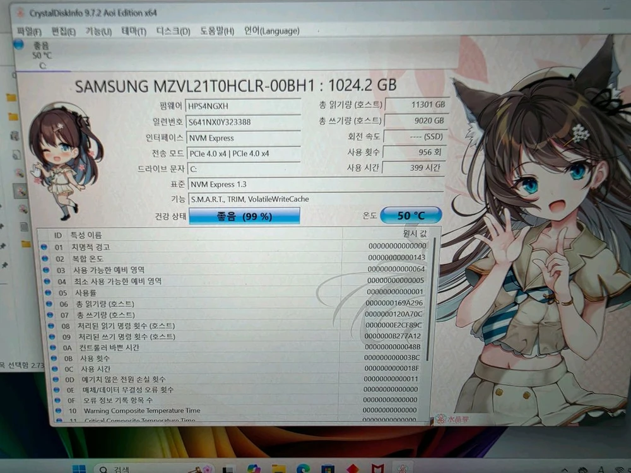631x473 pixels.
Task: Select the C: drive 좋음 50 °C tab
Action: tap(42, 55)
